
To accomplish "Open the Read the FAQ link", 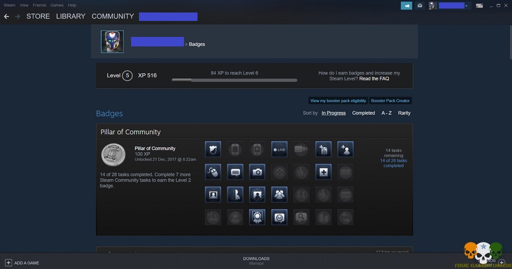I will [374, 78].
